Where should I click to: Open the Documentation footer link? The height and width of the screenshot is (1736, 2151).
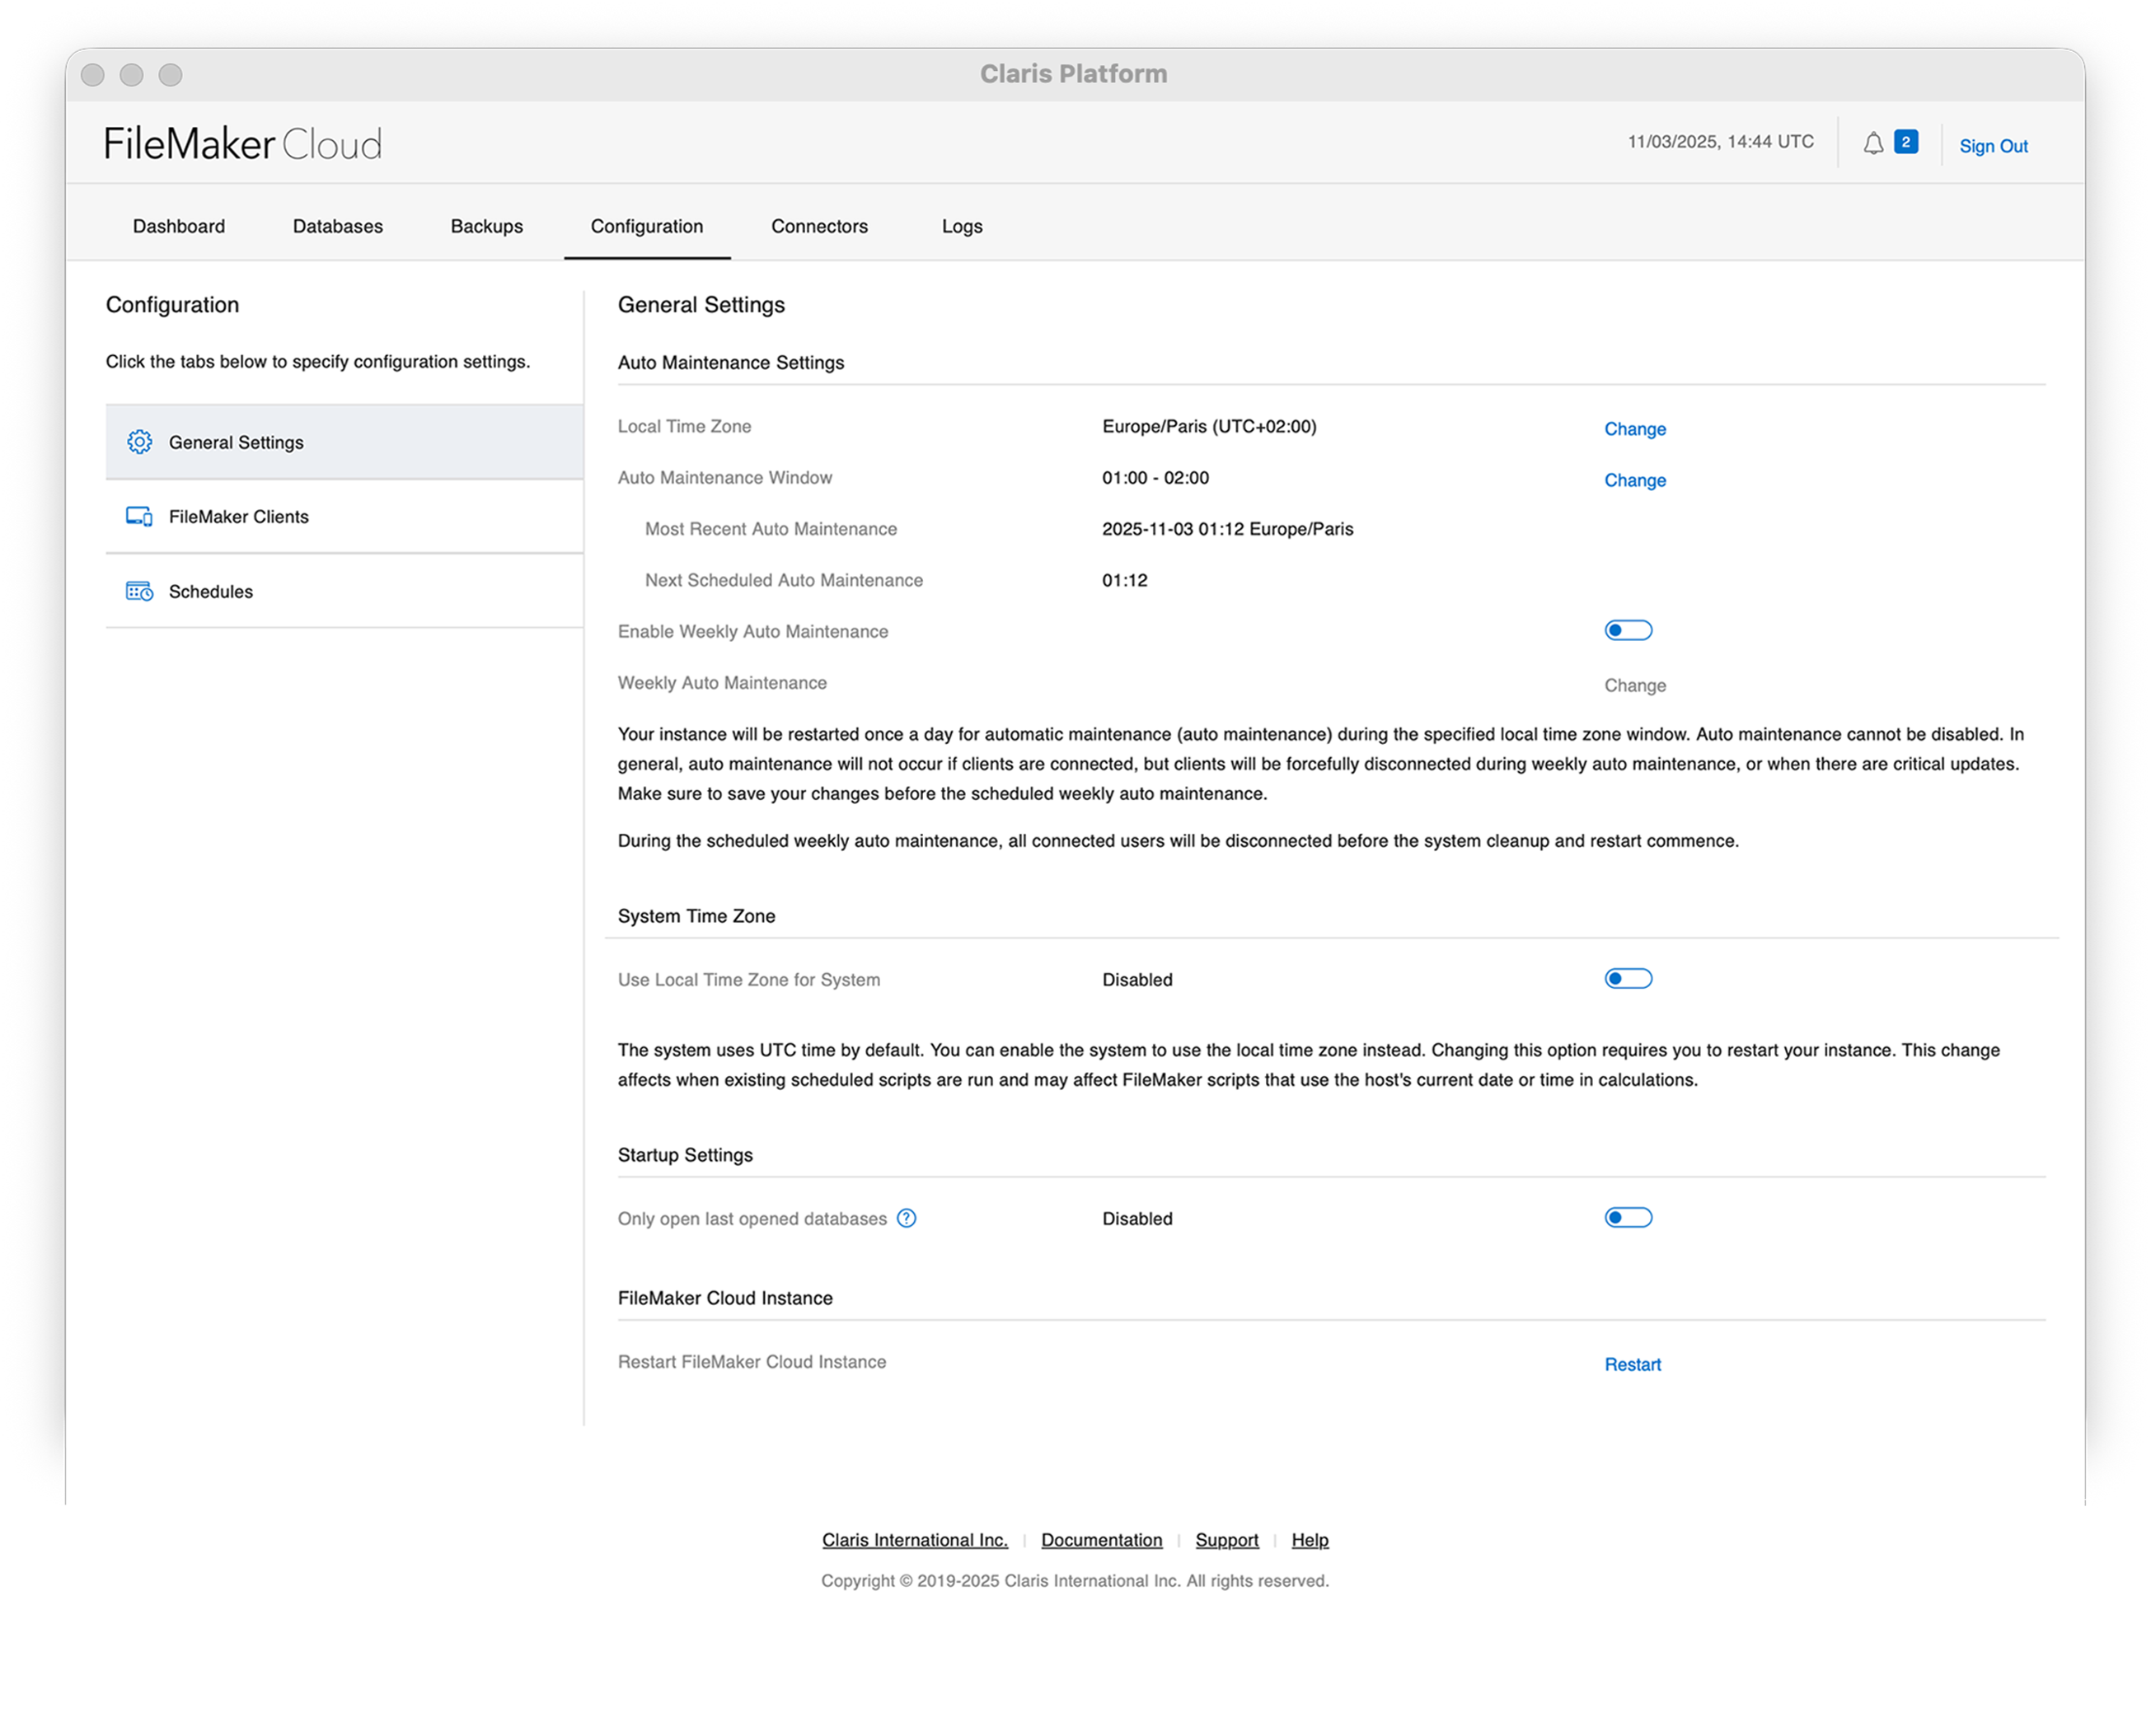pos(1101,1540)
